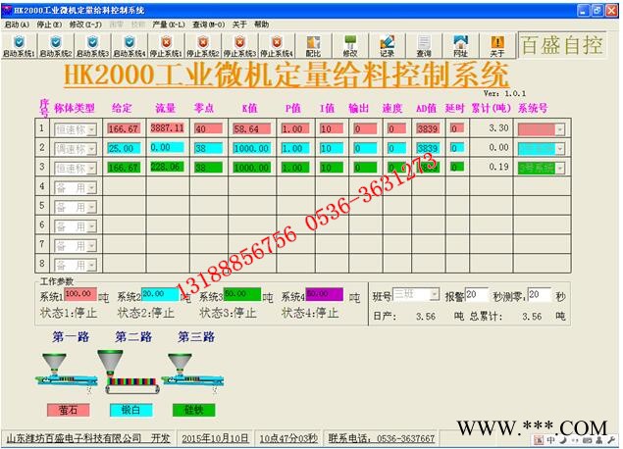This screenshot has height=449, width=623.
Task: Expand row 4 备用 scale type dropdown
Action: [92, 188]
